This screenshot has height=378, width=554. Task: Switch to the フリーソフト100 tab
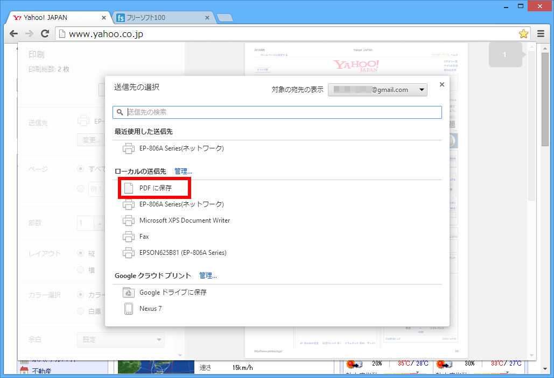click(x=163, y=18)
